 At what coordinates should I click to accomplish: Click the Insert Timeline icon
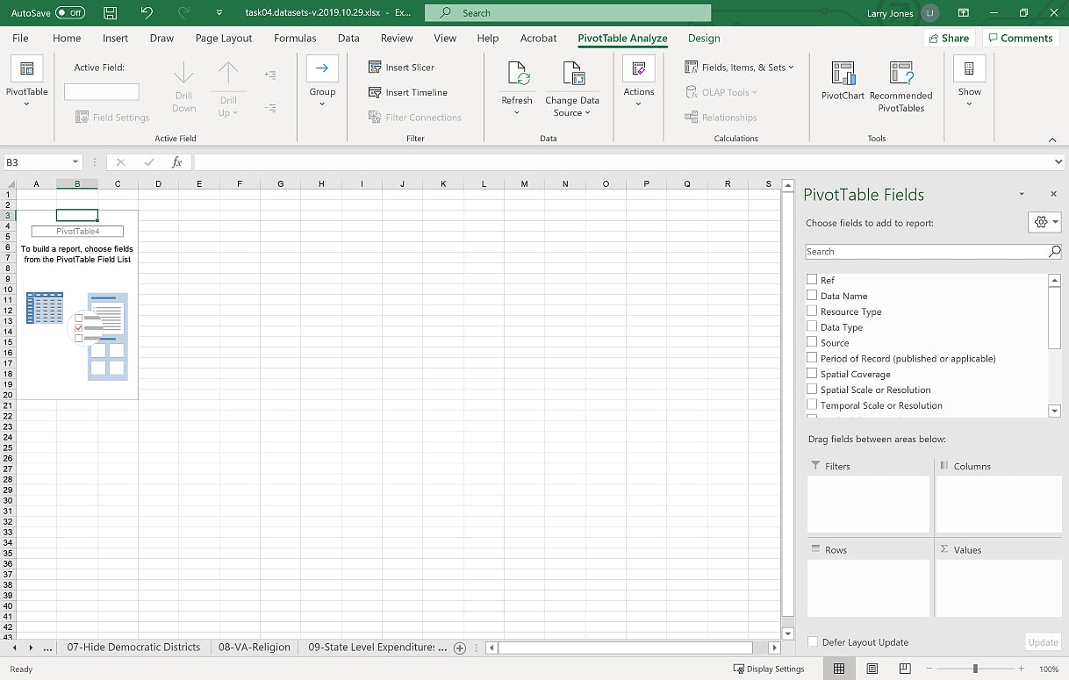click(376, 92)
